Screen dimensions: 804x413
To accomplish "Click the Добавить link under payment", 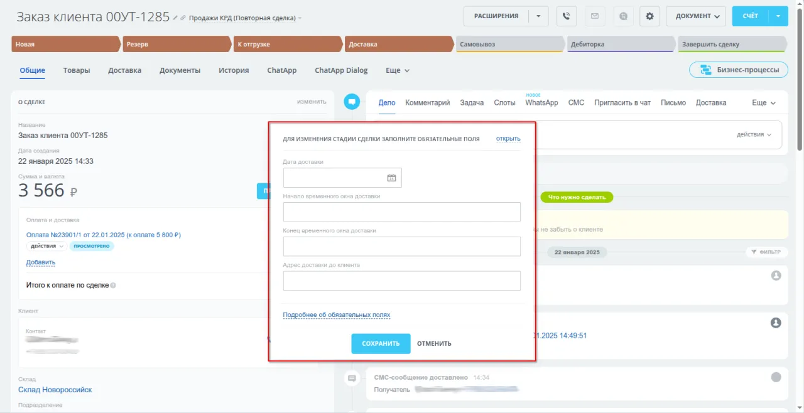I will [x=41, y=262].
